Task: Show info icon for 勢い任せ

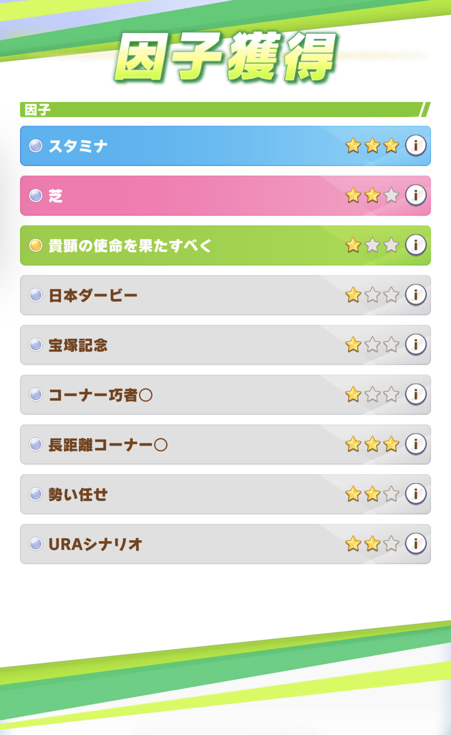Action: pyautogui.click(x=415, y=494)
